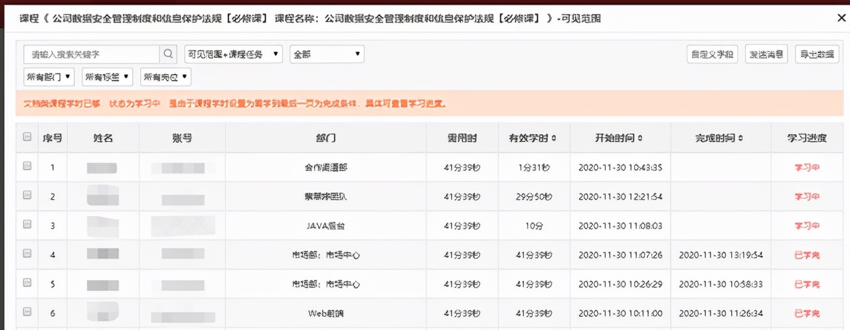Click the 部门 column header
850x330 pixels.
325,138
